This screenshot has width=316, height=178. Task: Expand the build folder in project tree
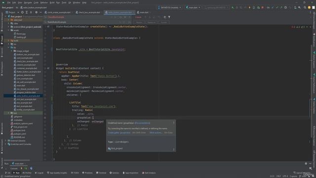(9, 41)
